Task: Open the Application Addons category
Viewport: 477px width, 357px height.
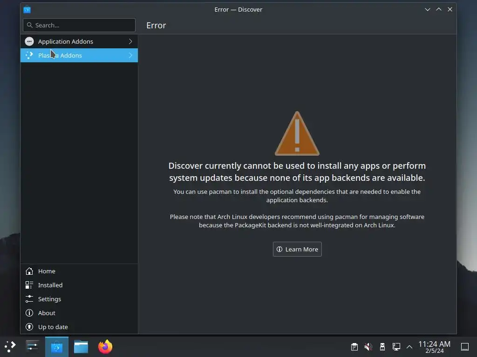Action: 79,41
